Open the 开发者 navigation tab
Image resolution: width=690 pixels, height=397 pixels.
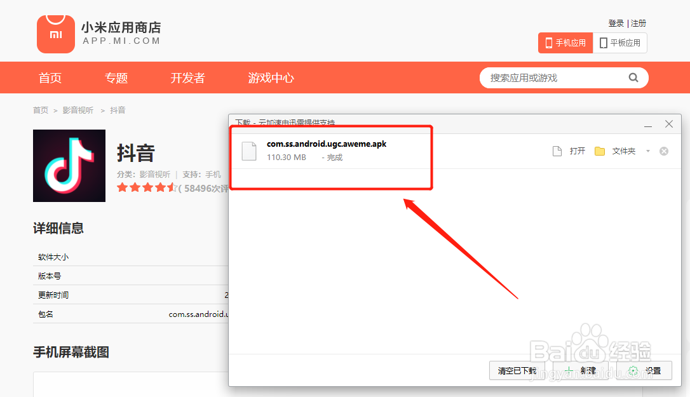coord(187,78)
